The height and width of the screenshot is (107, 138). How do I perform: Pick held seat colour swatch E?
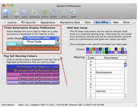pos(100,49)
